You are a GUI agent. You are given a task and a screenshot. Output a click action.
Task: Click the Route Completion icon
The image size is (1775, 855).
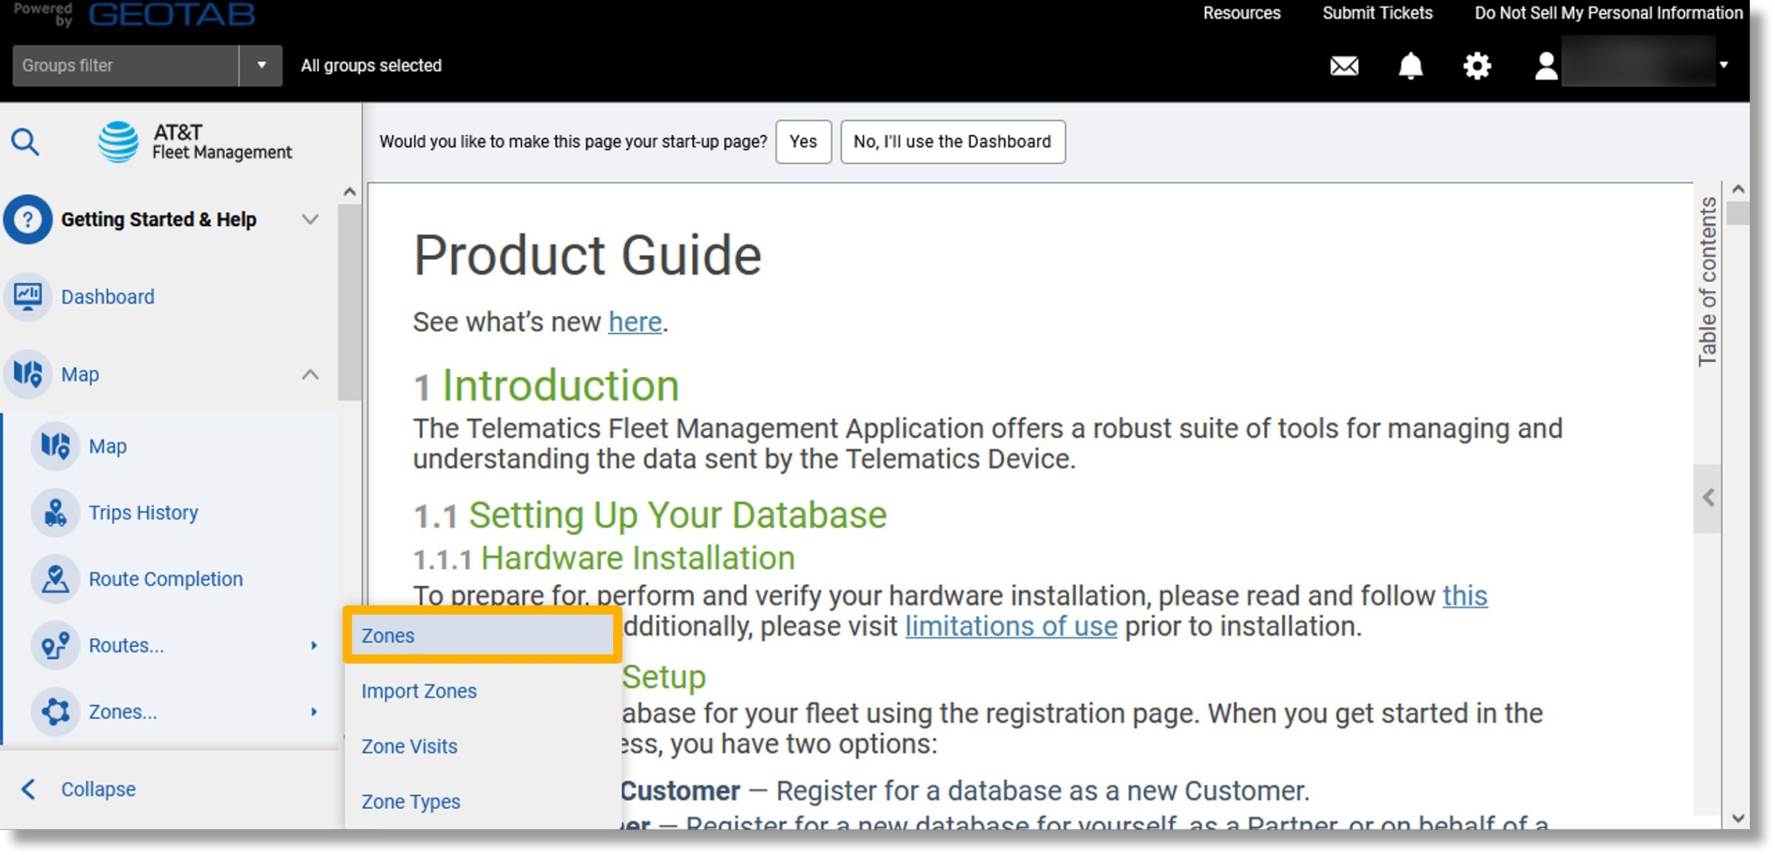[x=55, y=579]
